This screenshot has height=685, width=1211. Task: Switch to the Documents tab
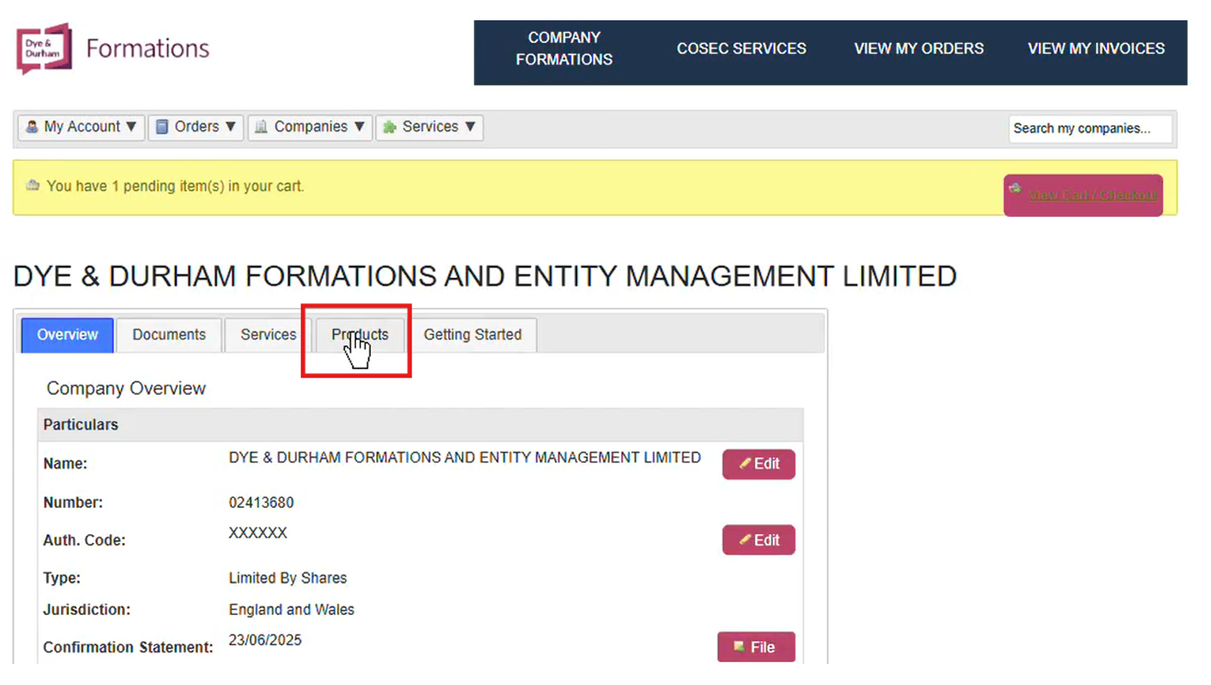click(169, 335)
